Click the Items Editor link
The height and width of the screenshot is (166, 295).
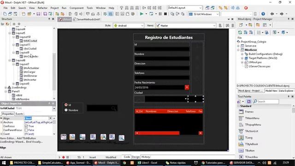pos(8,138)
